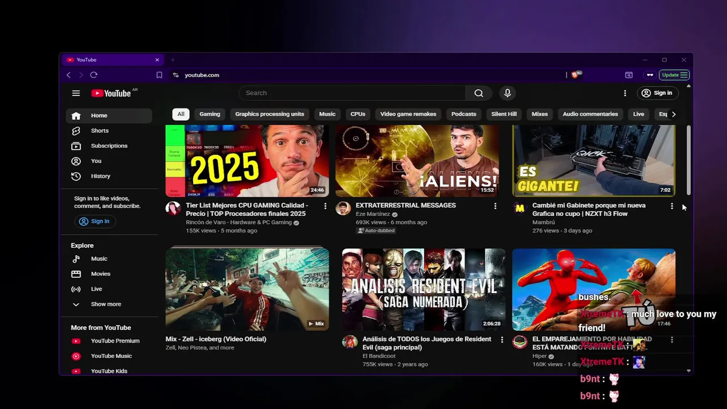The height and width of the screenshot is (409, 727).
Task: Select the CPUs filter chip
Action: 358,114
